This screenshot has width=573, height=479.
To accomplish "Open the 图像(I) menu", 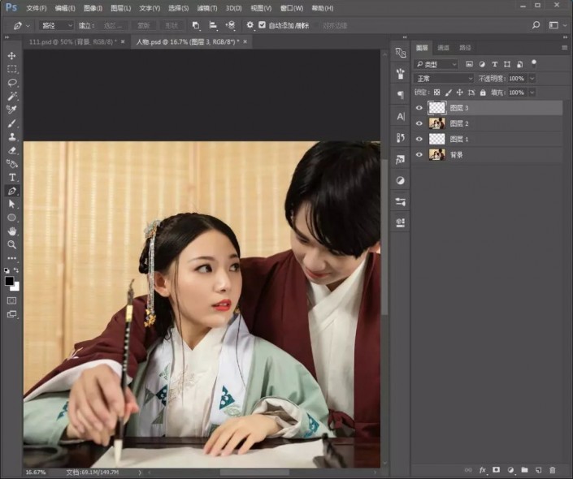I will click(93, 8).
